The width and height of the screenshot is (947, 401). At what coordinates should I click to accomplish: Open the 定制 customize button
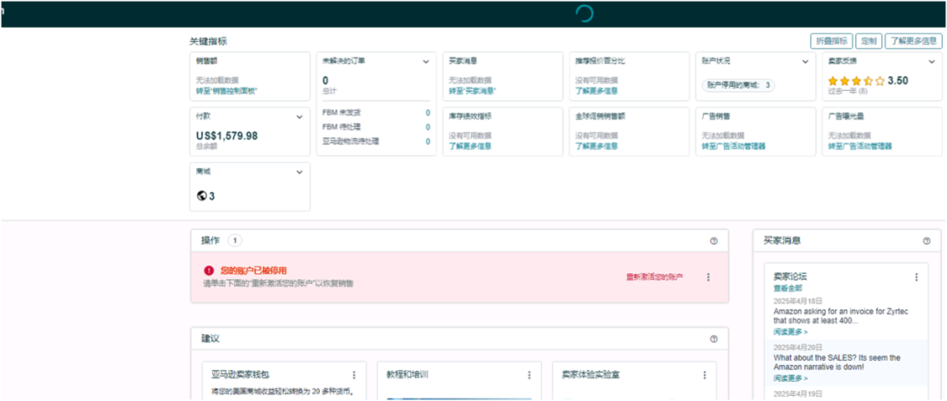point(868,41)
